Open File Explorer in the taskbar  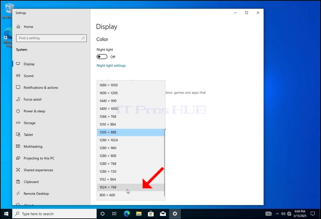pyautogui.click(x=139, y=214)
